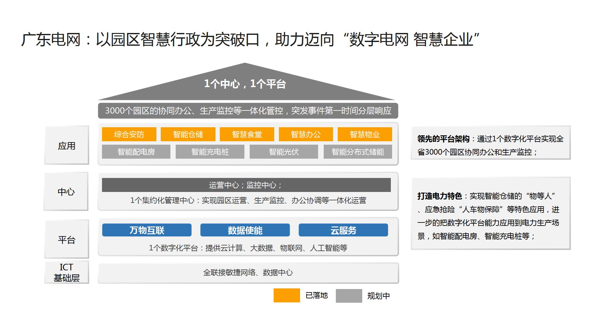
Task: Select the blue 云服务 box
Action: point(343,230)
